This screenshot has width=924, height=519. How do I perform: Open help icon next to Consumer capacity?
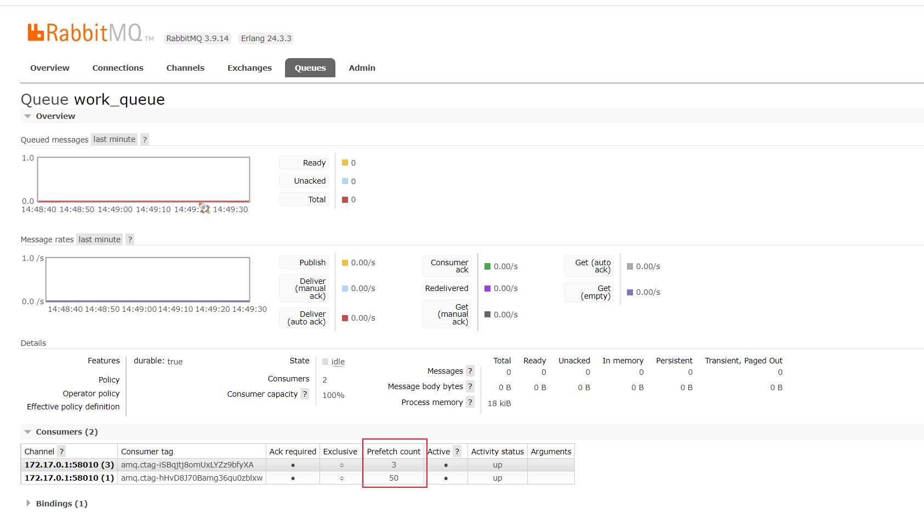pyautogui.click(x=305, y=394)
